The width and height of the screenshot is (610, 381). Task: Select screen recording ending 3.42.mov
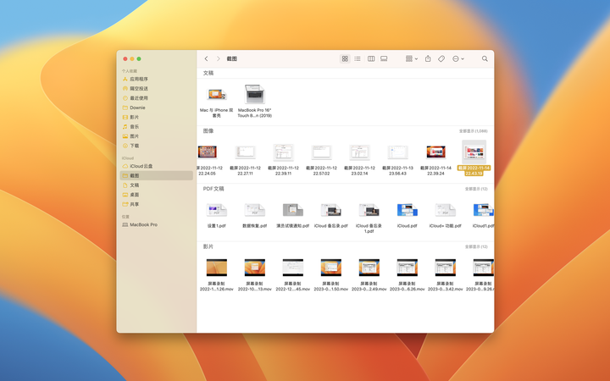tap(445, 275)
